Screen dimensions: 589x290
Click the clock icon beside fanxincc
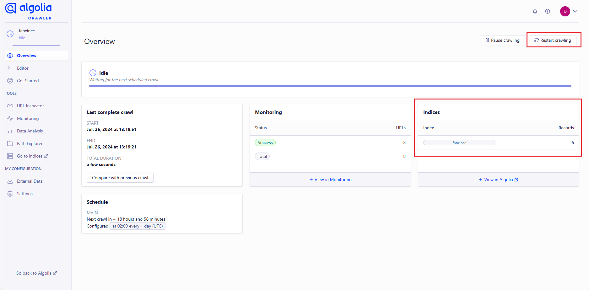click(10, 34)
